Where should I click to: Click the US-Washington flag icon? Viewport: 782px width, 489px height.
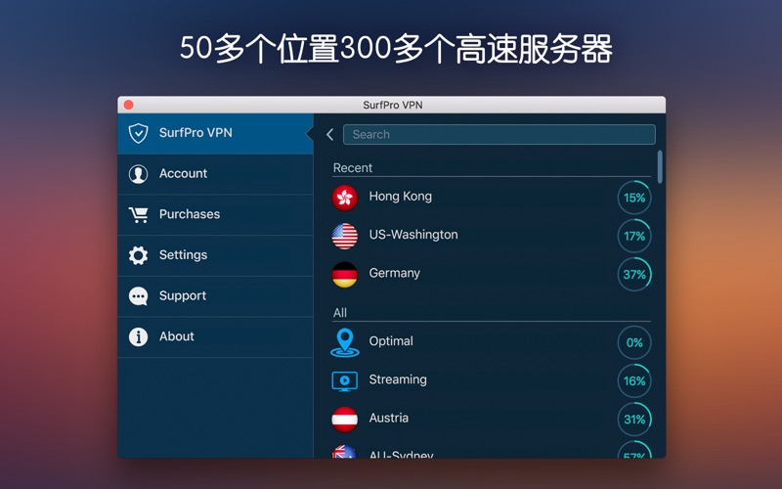(345, 236)
